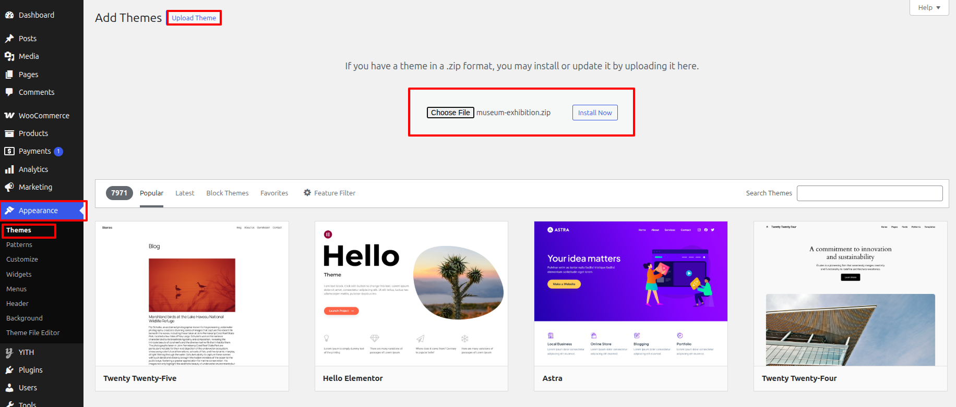The width and height of the screenshot is (956, 407).
Task: Switch to the Latest themes tab
Action: [x=185, y=193]
